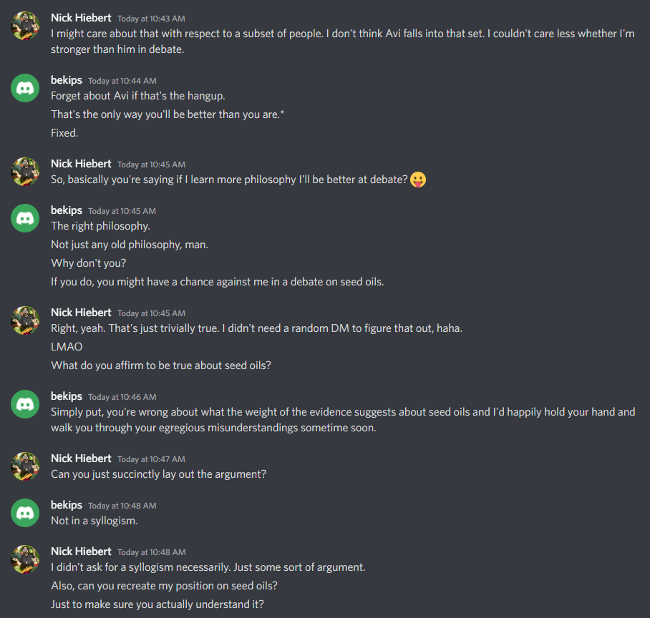This screenshot has width=650, height=618.
Task: Click the Nick Hiebert username at 10:47 AM
Action: click(x=81, y=458)
